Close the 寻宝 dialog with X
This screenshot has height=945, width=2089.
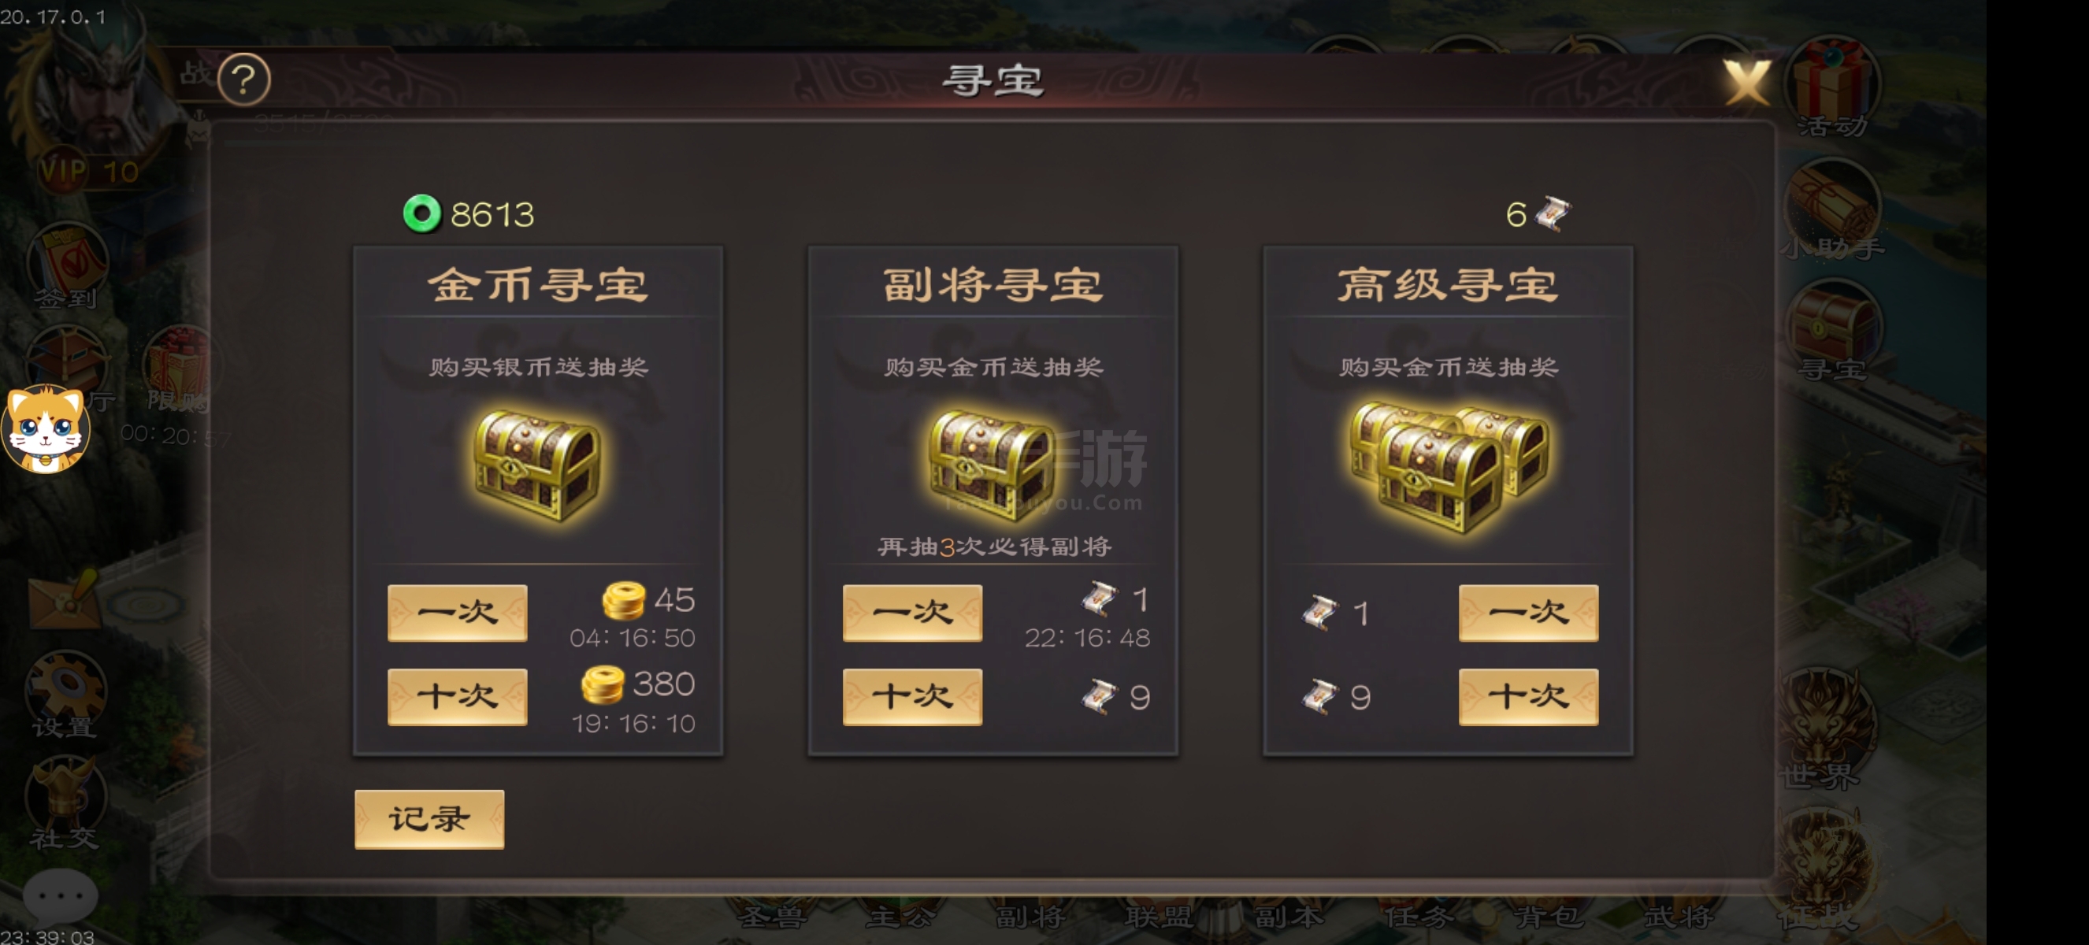tap(1746, 81)
